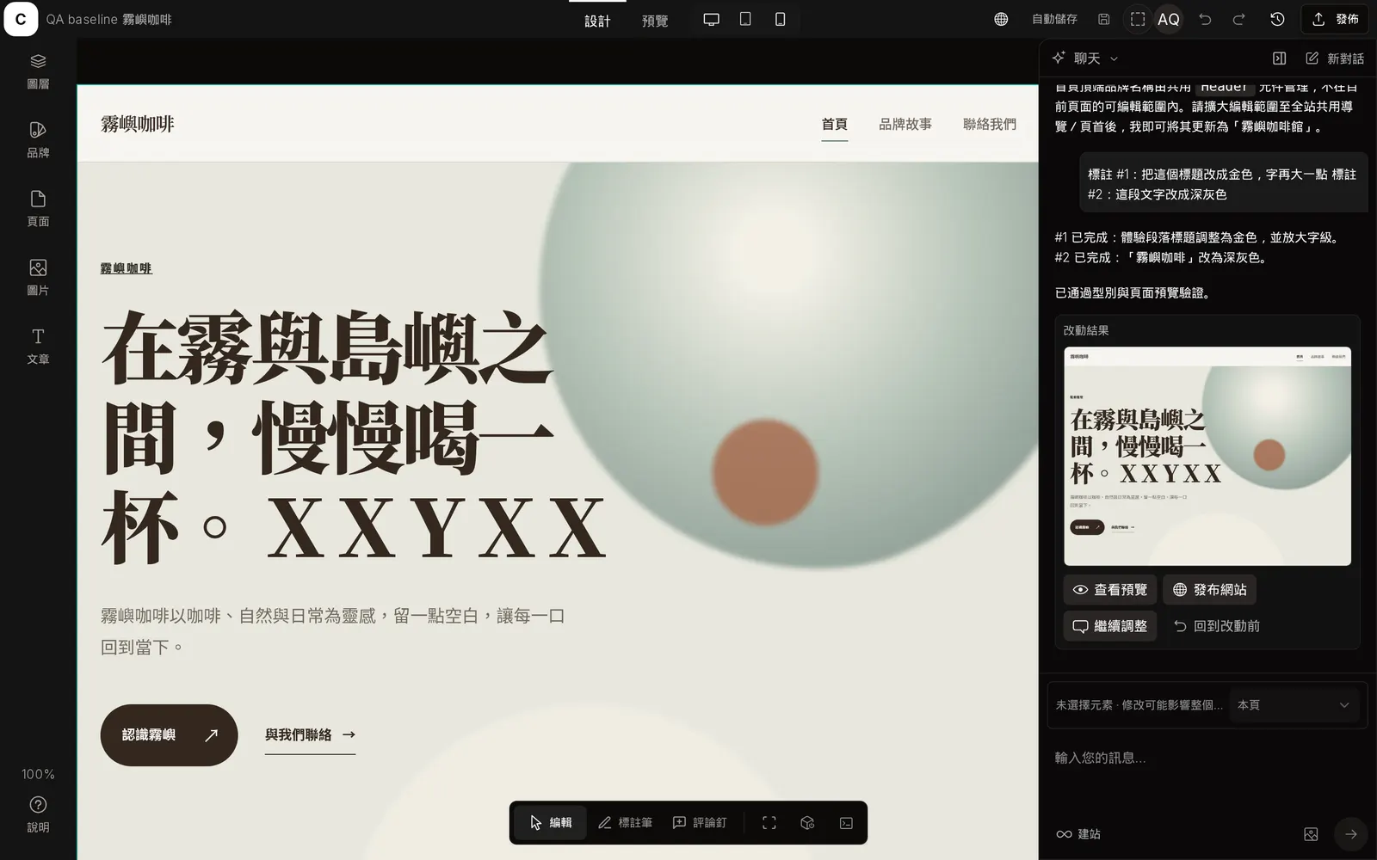Select the 評論釘 comment pin tool
1377x860 pixels.
point(700,823)
